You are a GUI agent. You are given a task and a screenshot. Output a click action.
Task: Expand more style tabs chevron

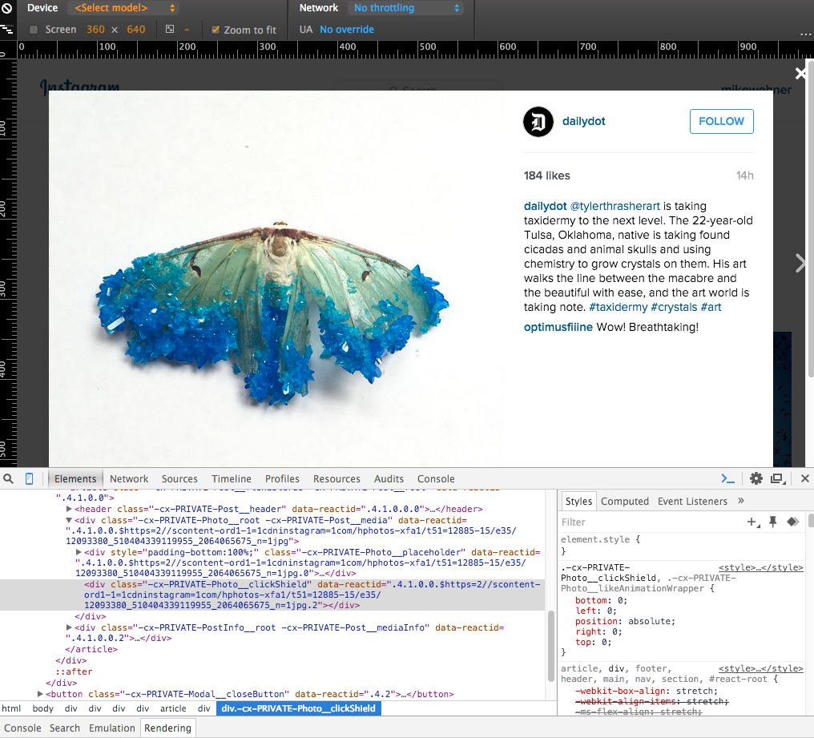click(x=740, y=501)
